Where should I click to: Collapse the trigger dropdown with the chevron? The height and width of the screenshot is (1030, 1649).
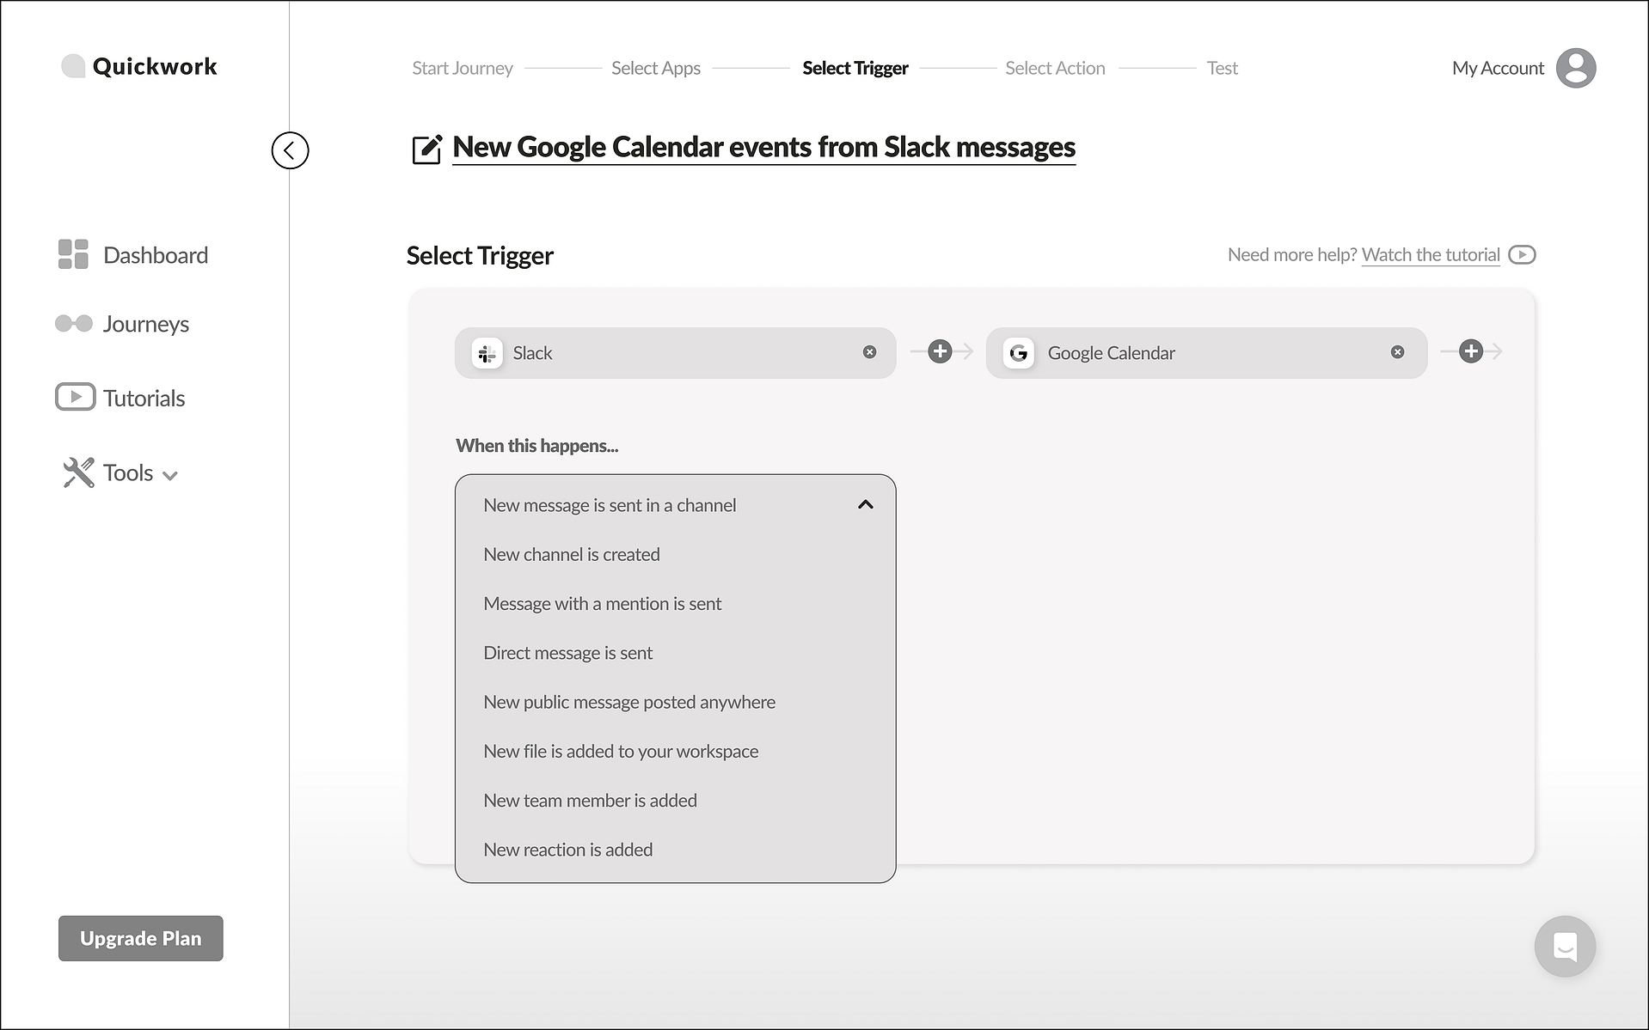[866, 505]
